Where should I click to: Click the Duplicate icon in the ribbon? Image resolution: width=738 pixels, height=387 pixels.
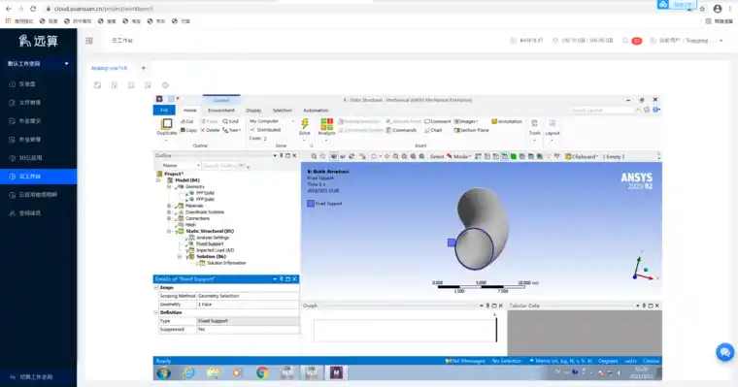(x=167, y=124)
